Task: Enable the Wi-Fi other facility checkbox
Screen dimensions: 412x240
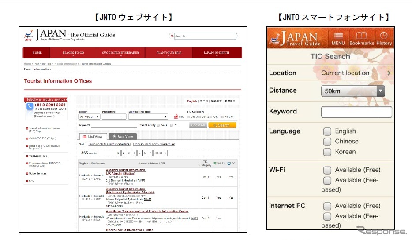Action: click(x=158, y=125)
